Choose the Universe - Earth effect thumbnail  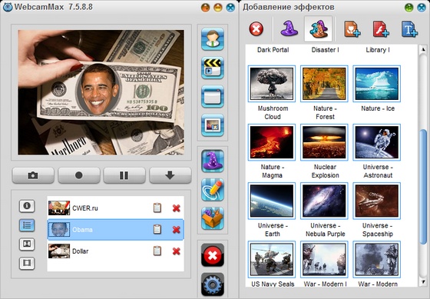tap(272, 201)
